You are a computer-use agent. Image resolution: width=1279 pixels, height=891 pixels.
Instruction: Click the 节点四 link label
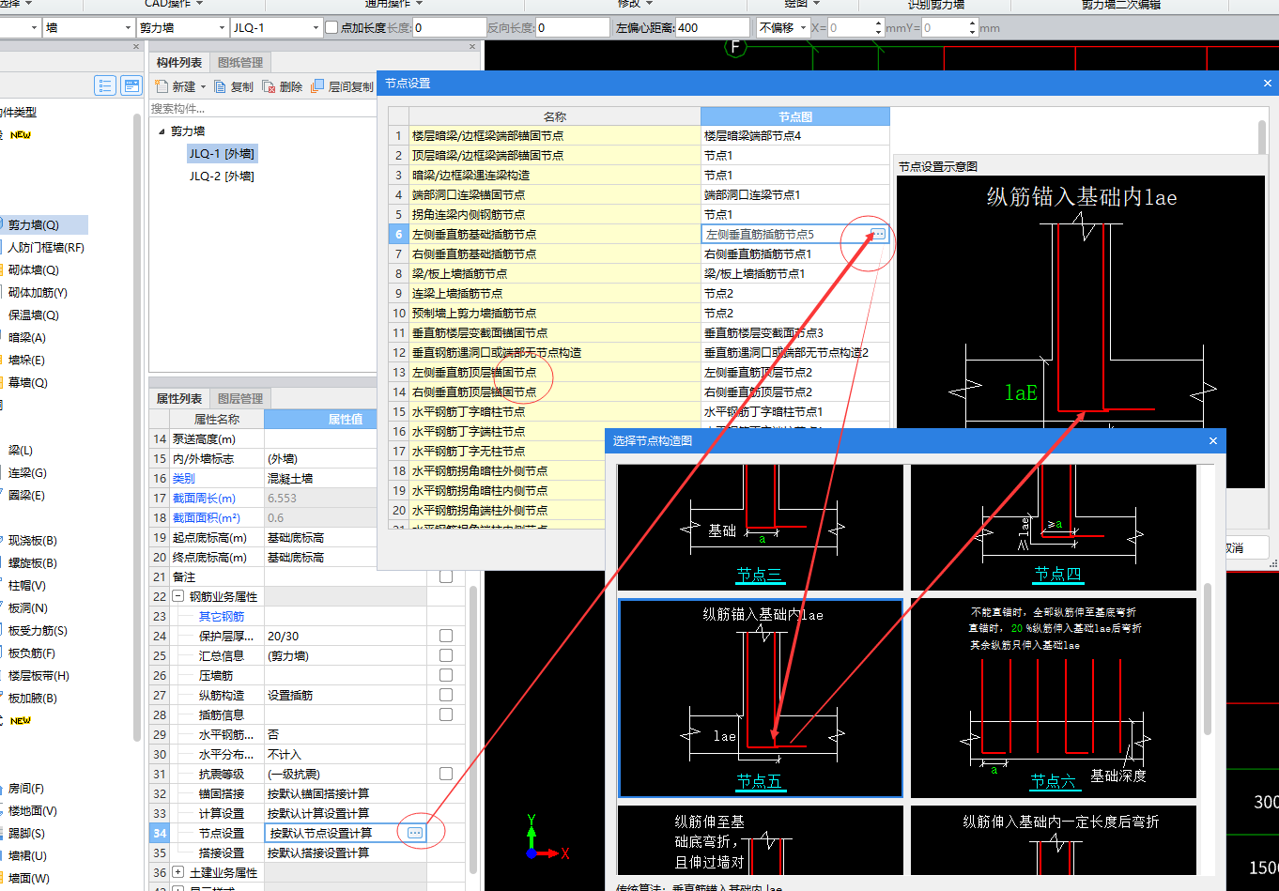(x=1057, y=574)
